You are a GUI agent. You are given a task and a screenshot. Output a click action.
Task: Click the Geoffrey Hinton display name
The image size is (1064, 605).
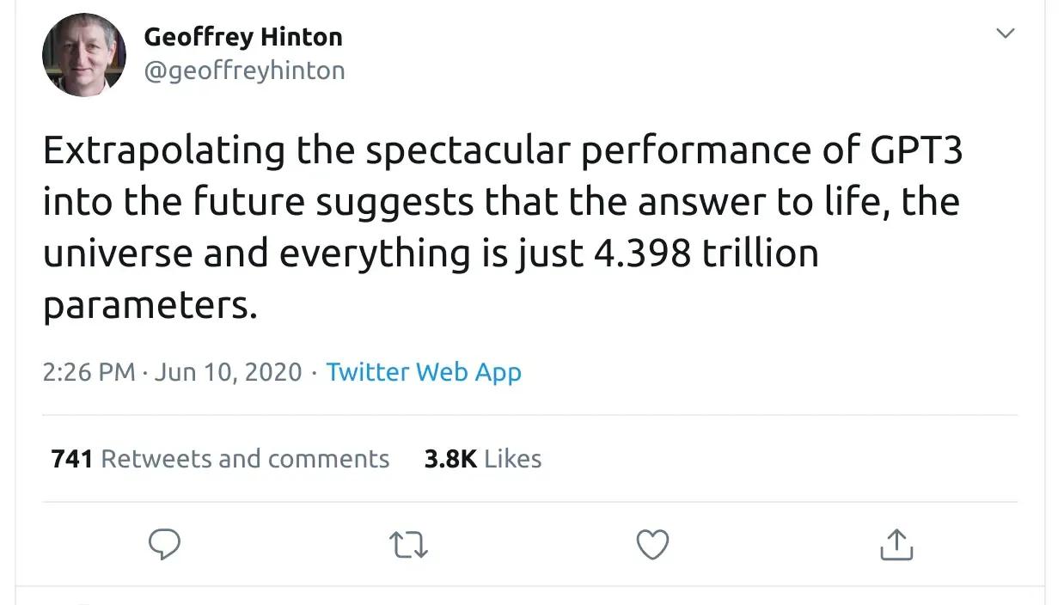pyautogui.click(x=243, y=37)
